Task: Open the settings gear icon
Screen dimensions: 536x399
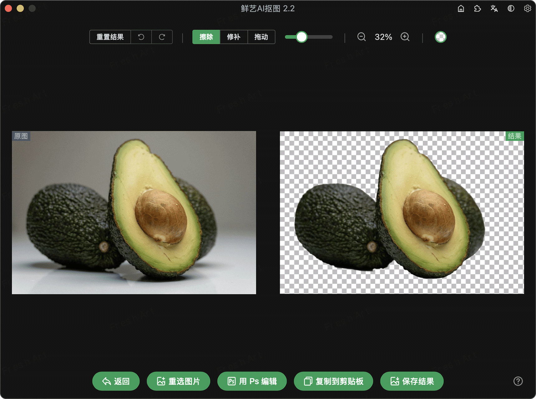Action: pos(527,8)
